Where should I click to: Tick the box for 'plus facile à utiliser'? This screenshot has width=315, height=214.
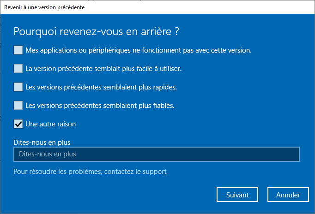click(18, 69)
